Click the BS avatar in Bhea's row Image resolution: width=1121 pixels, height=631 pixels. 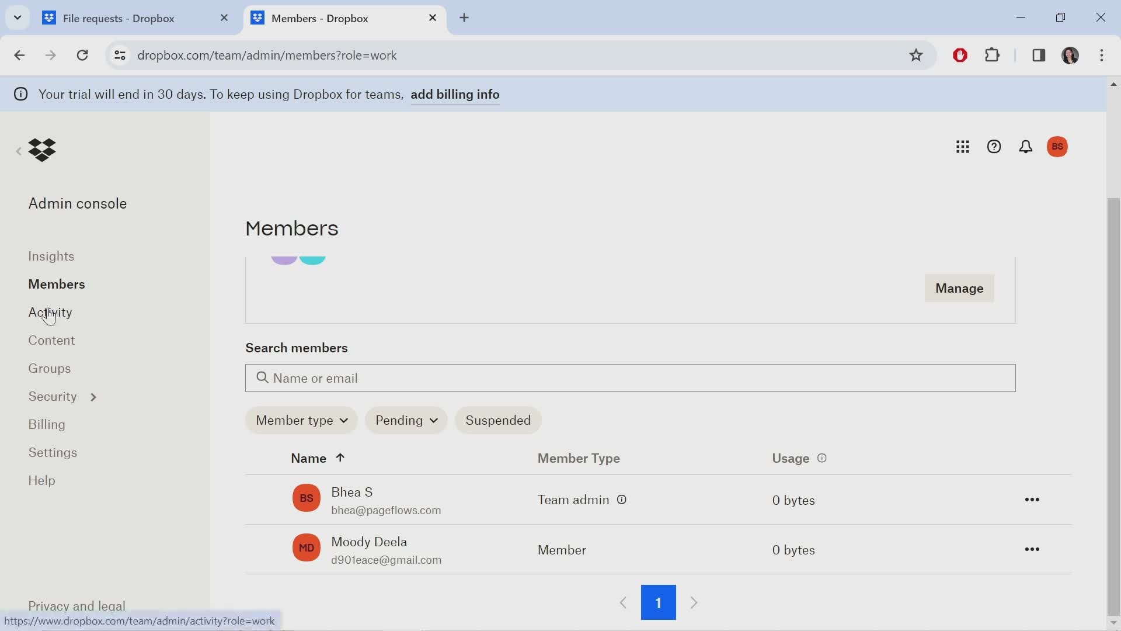(307, 498)
